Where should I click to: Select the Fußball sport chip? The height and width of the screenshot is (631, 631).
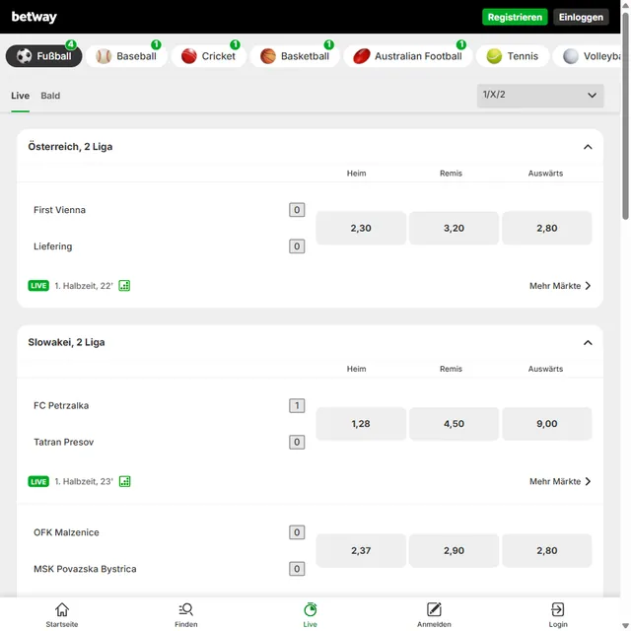tap(43, 56)
